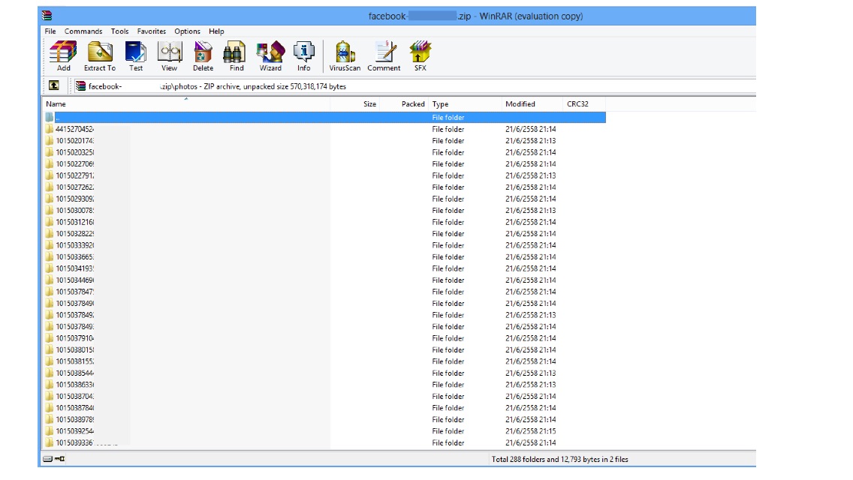
Task: Sort by the Size column header
Action: pos(354,103)
